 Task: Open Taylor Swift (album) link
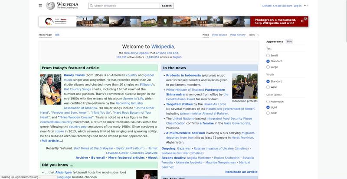[x=130, y=148]
